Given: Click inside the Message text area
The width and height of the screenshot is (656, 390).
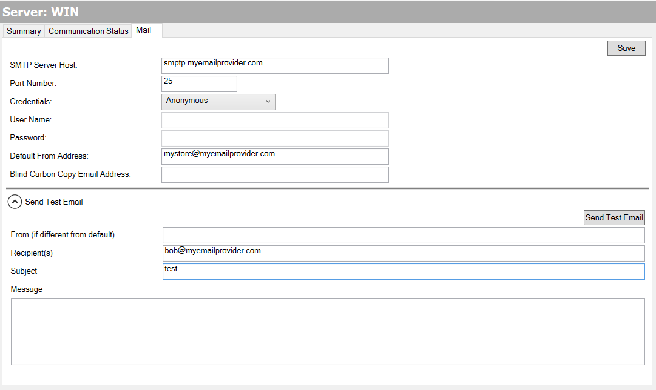Looking at the screenshot, I should (328, 331).
